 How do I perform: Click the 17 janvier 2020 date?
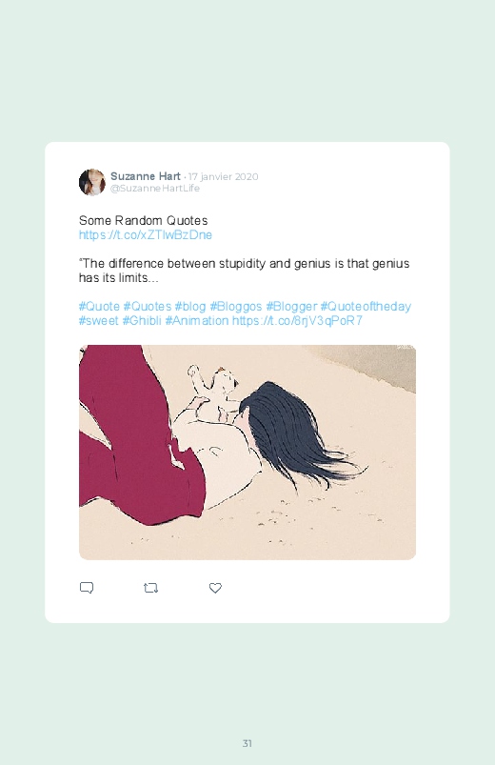pyautogui.click(x=224, y=176)
